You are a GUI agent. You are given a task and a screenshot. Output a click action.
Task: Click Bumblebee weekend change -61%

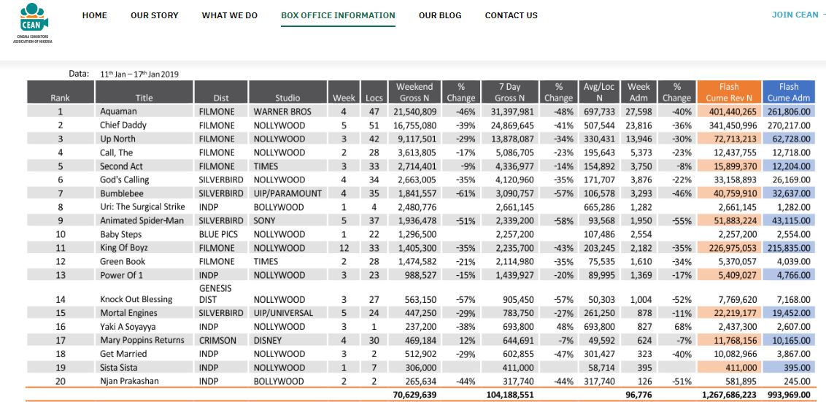tap(467, 193)
